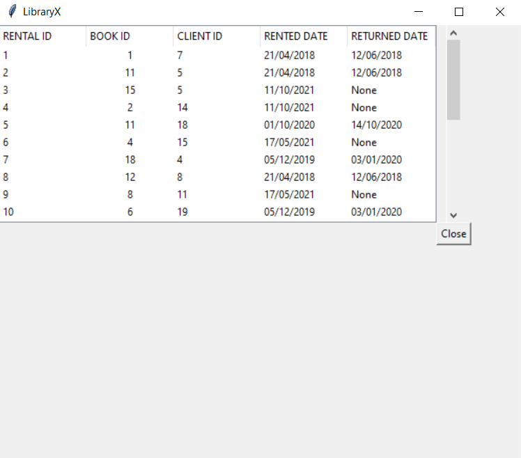Minimize the LibraryX window

click(x=419, y=12)
